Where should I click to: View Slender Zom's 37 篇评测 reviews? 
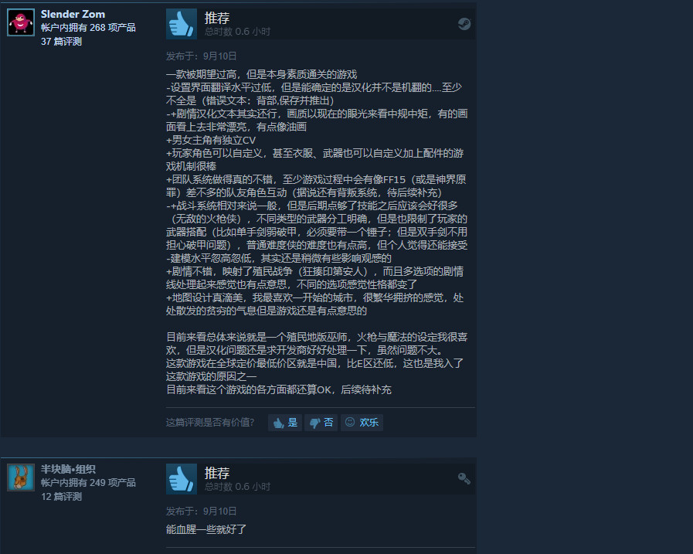62,42
